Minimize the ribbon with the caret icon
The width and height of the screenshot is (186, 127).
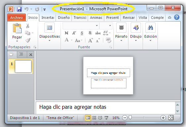(x=170, y=18)
